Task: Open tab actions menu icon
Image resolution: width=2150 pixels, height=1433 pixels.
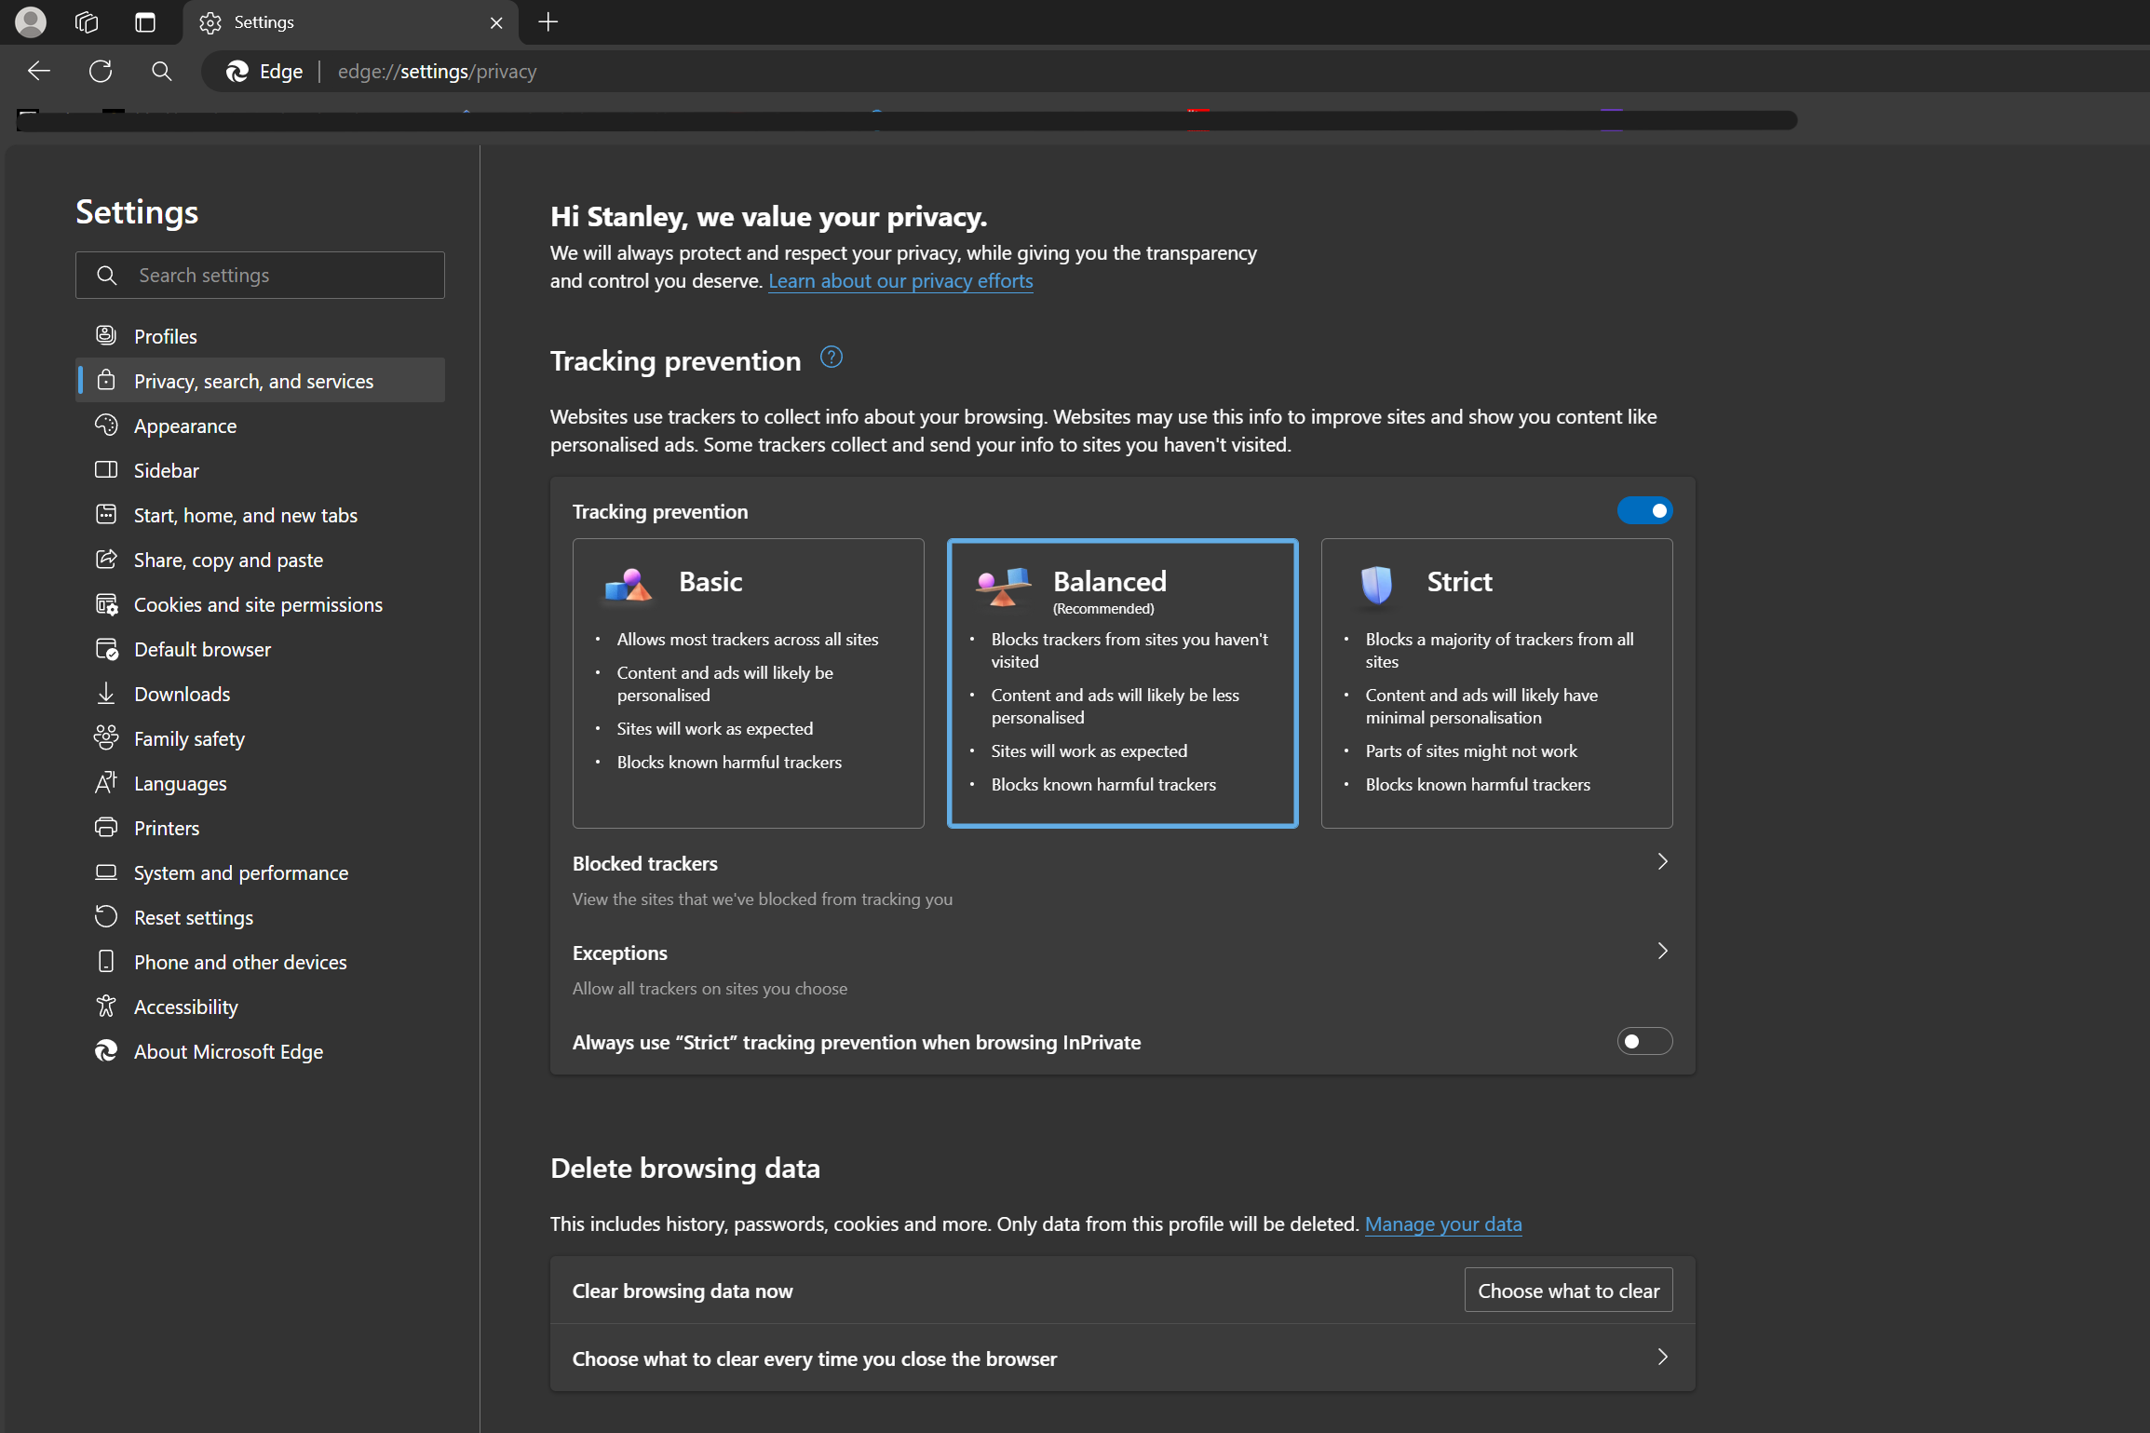Action: click(145, 21)
